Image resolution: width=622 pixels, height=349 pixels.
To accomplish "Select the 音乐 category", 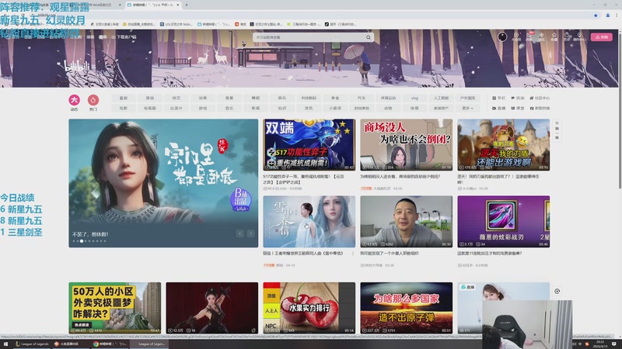I will pos(229,108).
